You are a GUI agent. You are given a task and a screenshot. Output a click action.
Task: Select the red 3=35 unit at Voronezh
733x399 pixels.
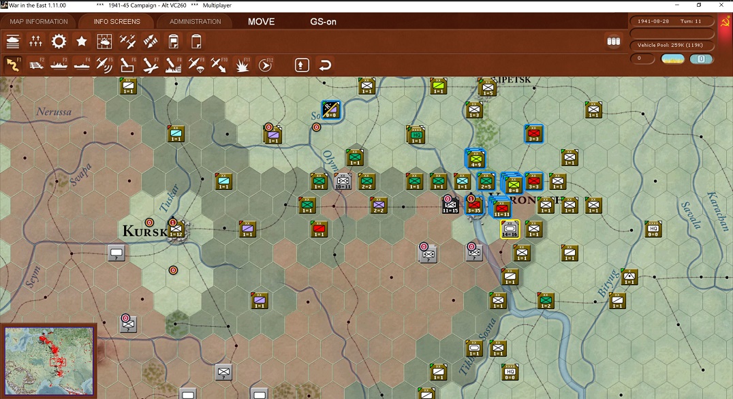click(x=475, y=206)
